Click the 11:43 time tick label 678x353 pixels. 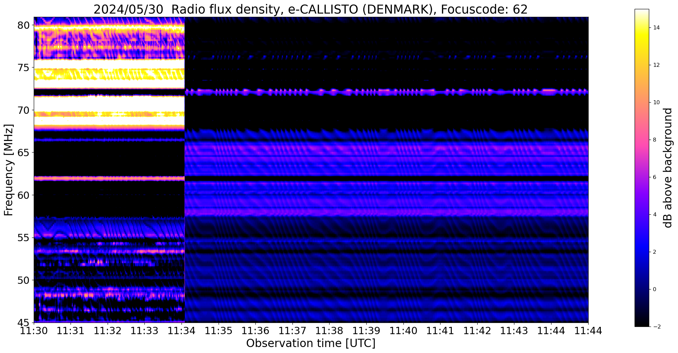514,331
